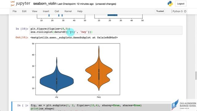This screenshot has height=111, width=197.
Task: Click the hwy x-axis label
Action: pyautogui.click(x=99, y=97)
